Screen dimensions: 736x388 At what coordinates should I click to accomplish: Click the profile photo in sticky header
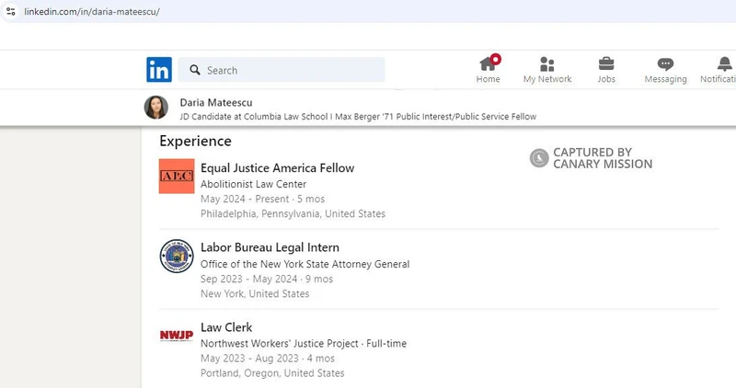(x=156, y=108)
